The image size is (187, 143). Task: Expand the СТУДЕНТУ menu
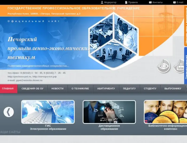[150, 89]
